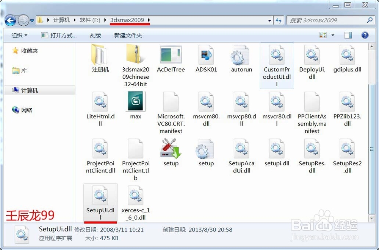
Task: Expand the 软件 (F:) breadcrumb arrow
Action: (x=105, y=20)
